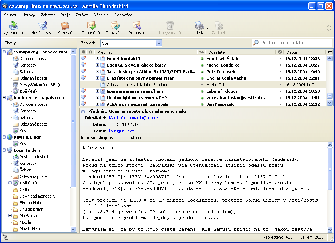This screenshot has height=243, width=335.
Task: Open the Nástroje menu
Action: coord(101,15)
